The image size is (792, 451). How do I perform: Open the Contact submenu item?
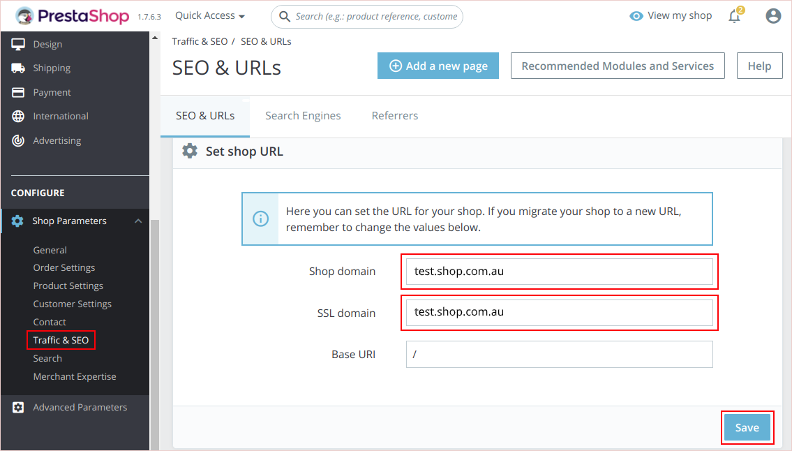pyautogui.click(x=50, y=322)
